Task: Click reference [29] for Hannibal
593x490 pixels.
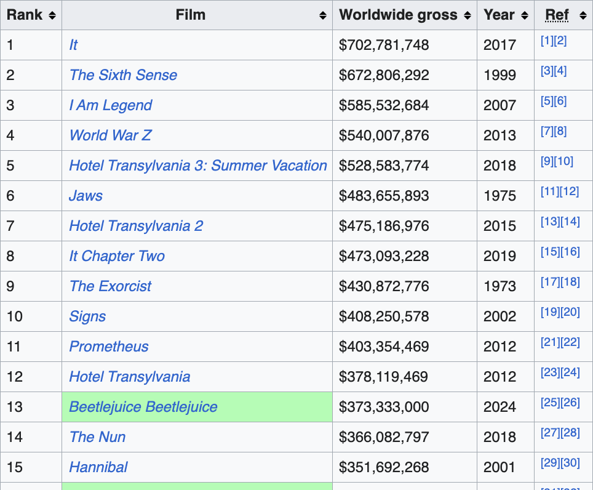Action: pyautogui.click(x=551, y=463)
